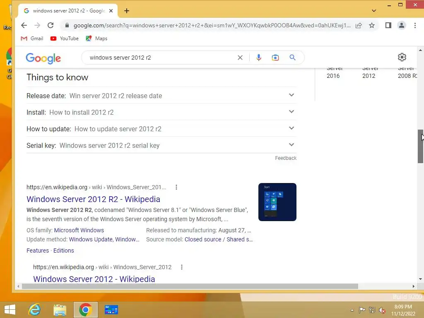Open Gmail bookmark
This screenshot has height=318, width=424.
pos(32,39)
